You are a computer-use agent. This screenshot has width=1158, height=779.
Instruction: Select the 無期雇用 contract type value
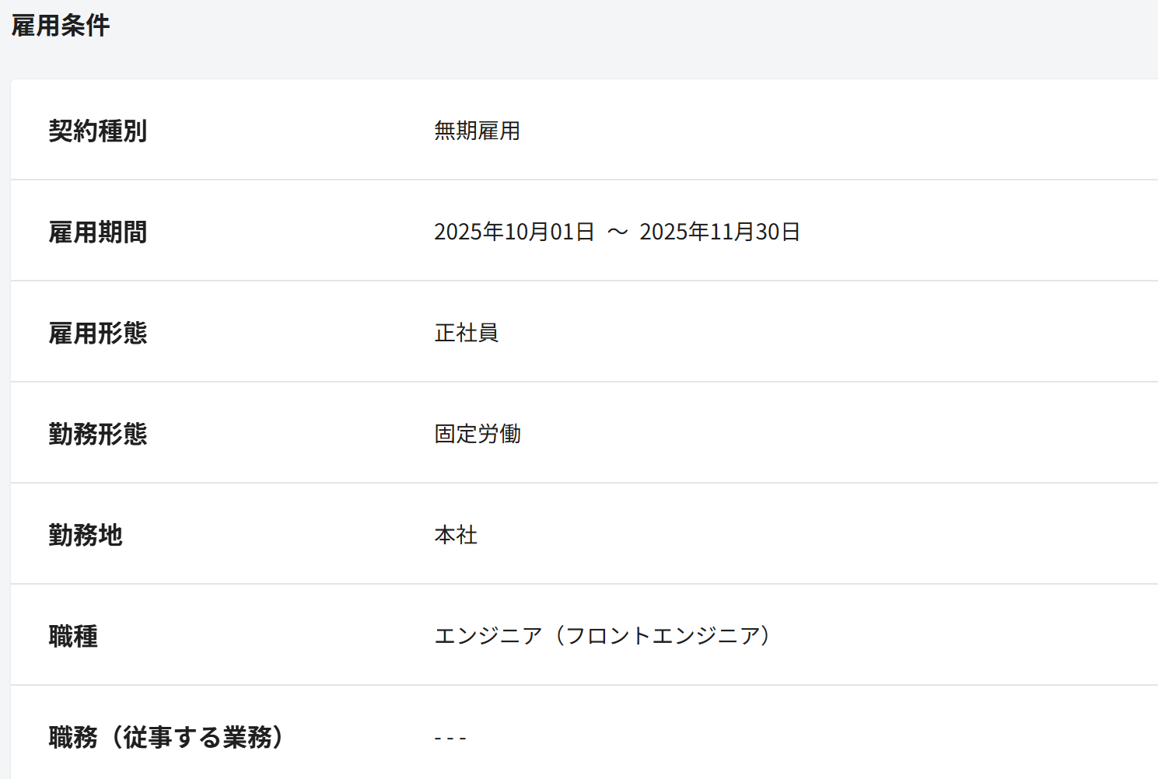point(477,131)
